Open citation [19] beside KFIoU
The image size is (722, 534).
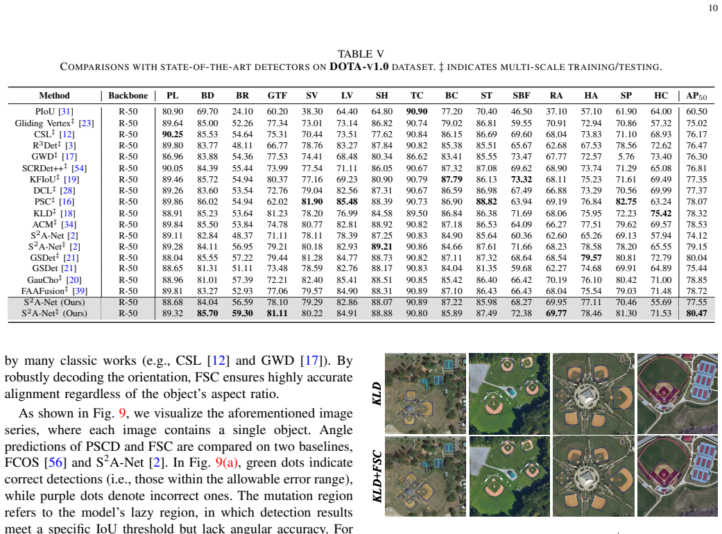point(71,179)
